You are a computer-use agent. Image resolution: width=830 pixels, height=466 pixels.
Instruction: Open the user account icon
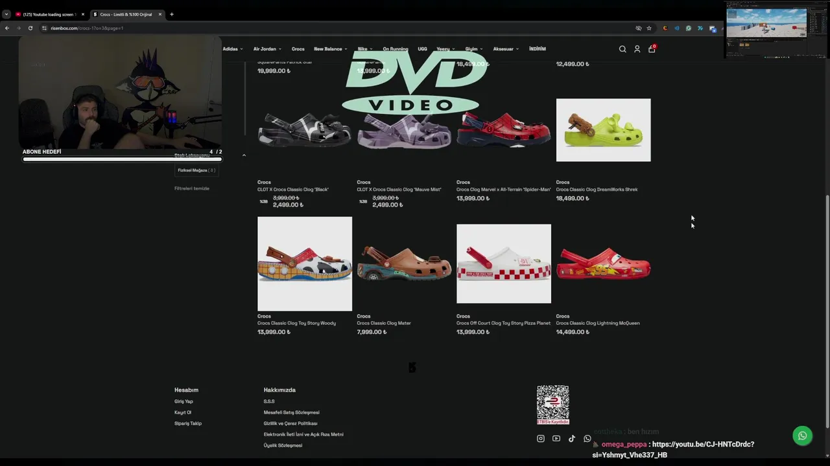click(637, 49)
